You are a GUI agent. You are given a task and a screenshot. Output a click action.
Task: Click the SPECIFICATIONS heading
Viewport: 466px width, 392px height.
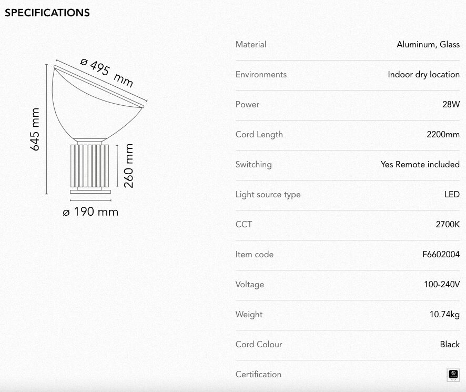pos(47,13)
